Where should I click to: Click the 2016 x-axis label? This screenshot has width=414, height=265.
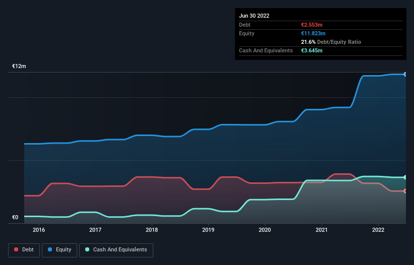(39, 230)
